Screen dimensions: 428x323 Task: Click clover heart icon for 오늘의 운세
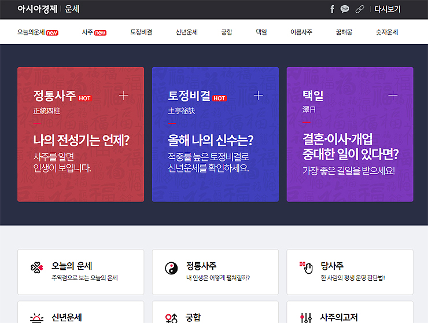37,268
